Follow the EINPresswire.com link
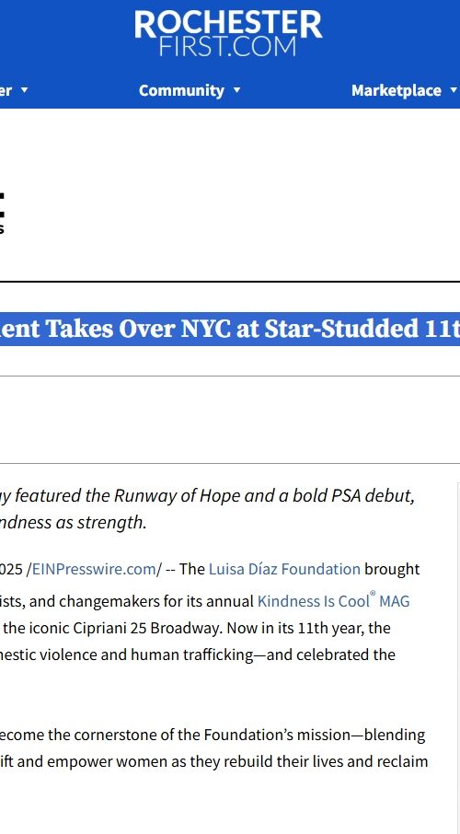Screen dimensions: 460x834 coord(94,569)
